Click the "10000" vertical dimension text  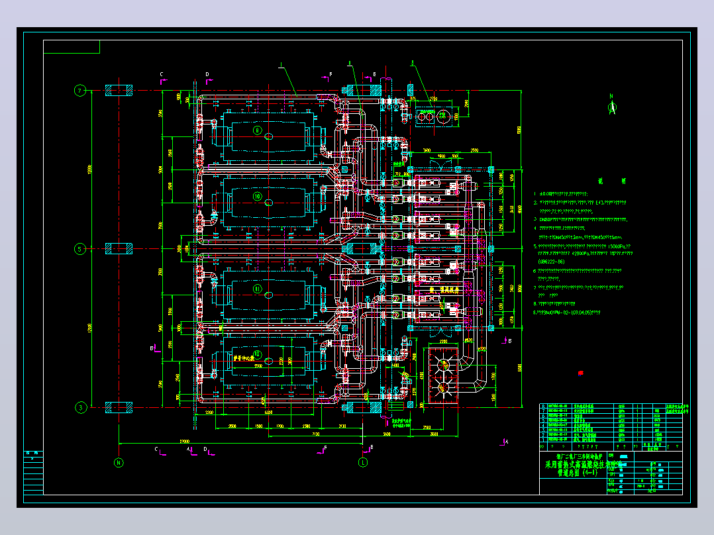pos(89,170)
